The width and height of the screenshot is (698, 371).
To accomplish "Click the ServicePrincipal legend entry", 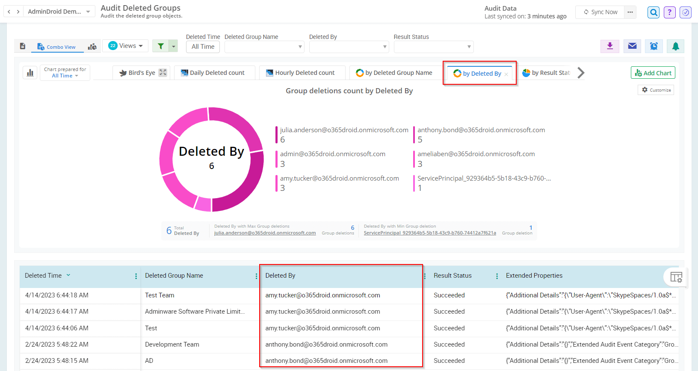I will pos(482,183).
